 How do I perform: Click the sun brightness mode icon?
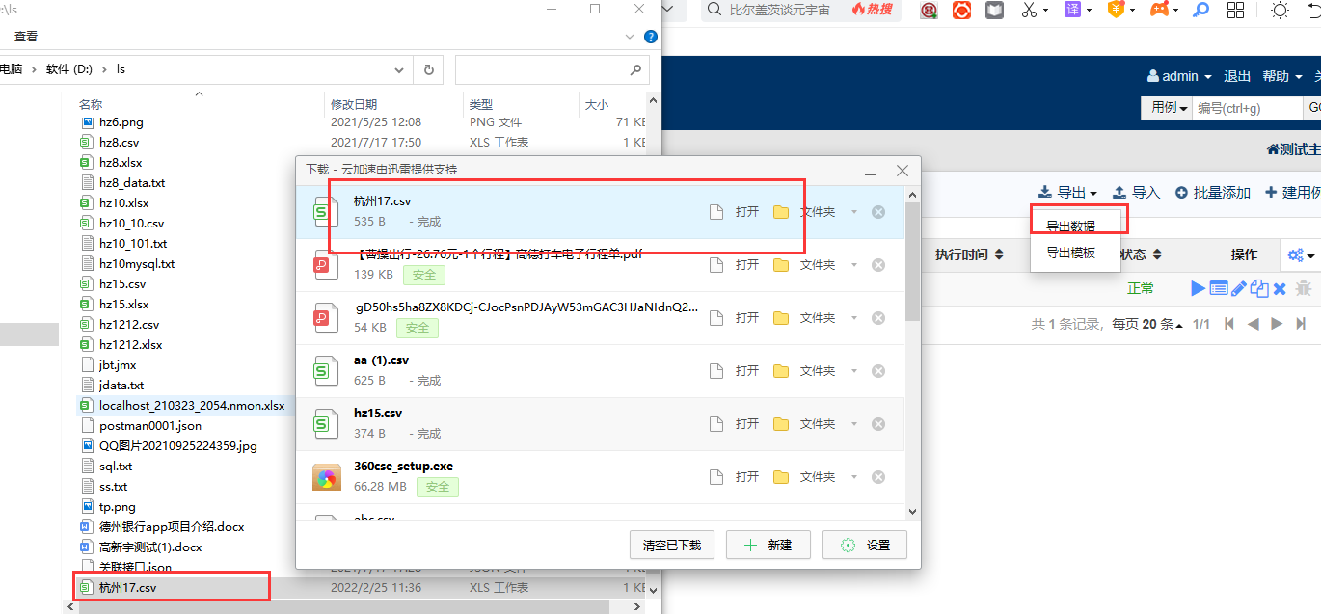pyautogui.click(x=1280, y=10)
